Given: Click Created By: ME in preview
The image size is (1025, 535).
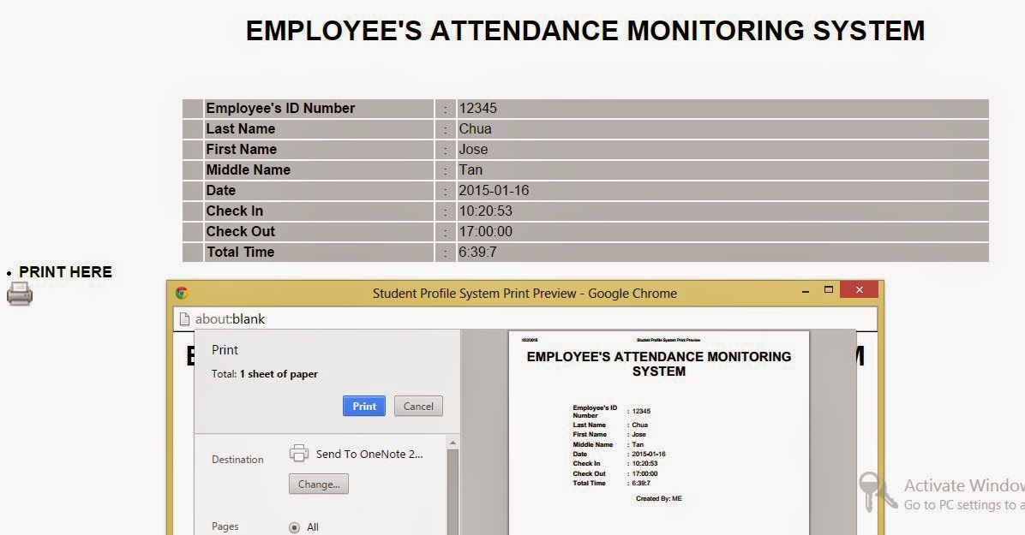Looking at the screenshot, I should [x=659, y=498].
